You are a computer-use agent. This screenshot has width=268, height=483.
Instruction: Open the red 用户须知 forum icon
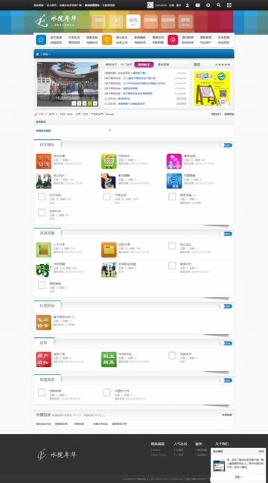click(x=44, y=359)
